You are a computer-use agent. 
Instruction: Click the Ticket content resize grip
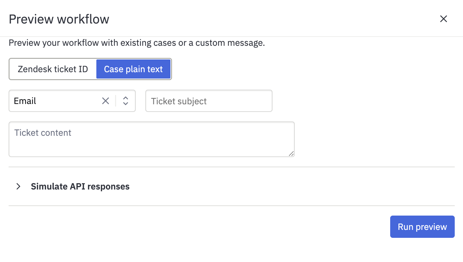tap(291, 154)
